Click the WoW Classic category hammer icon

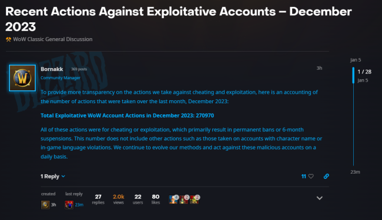click(8, 39)
